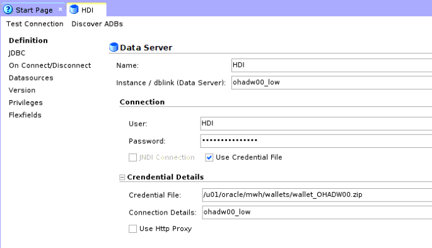Click Test Connection button
The height and width of the screenshot is (248, 432).
tap(35, 24)
